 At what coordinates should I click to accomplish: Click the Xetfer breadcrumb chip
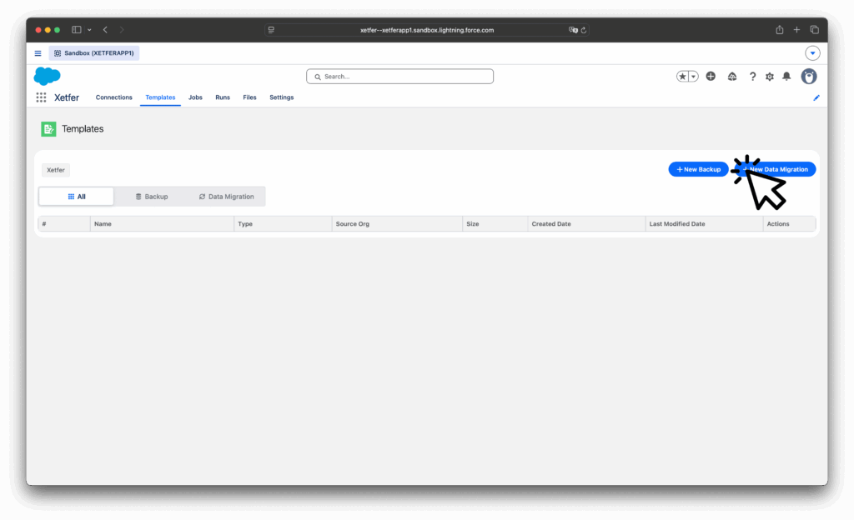pos(56,170)
